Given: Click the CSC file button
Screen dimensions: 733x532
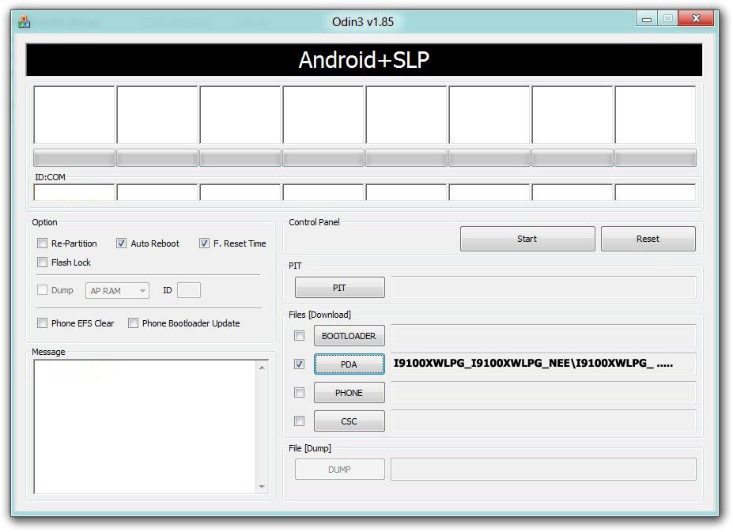Looking at the screenshot, I should pos(349,421).
